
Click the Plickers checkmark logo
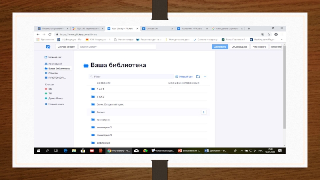tap(48, 47)
